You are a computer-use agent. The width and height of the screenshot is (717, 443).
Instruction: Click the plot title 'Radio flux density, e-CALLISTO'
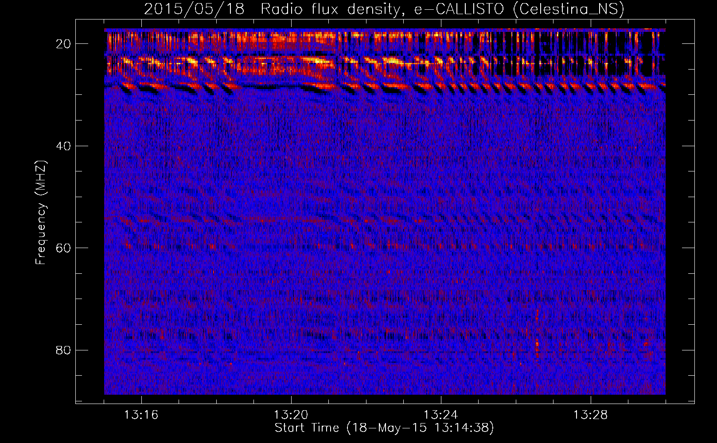coord(382,9)
